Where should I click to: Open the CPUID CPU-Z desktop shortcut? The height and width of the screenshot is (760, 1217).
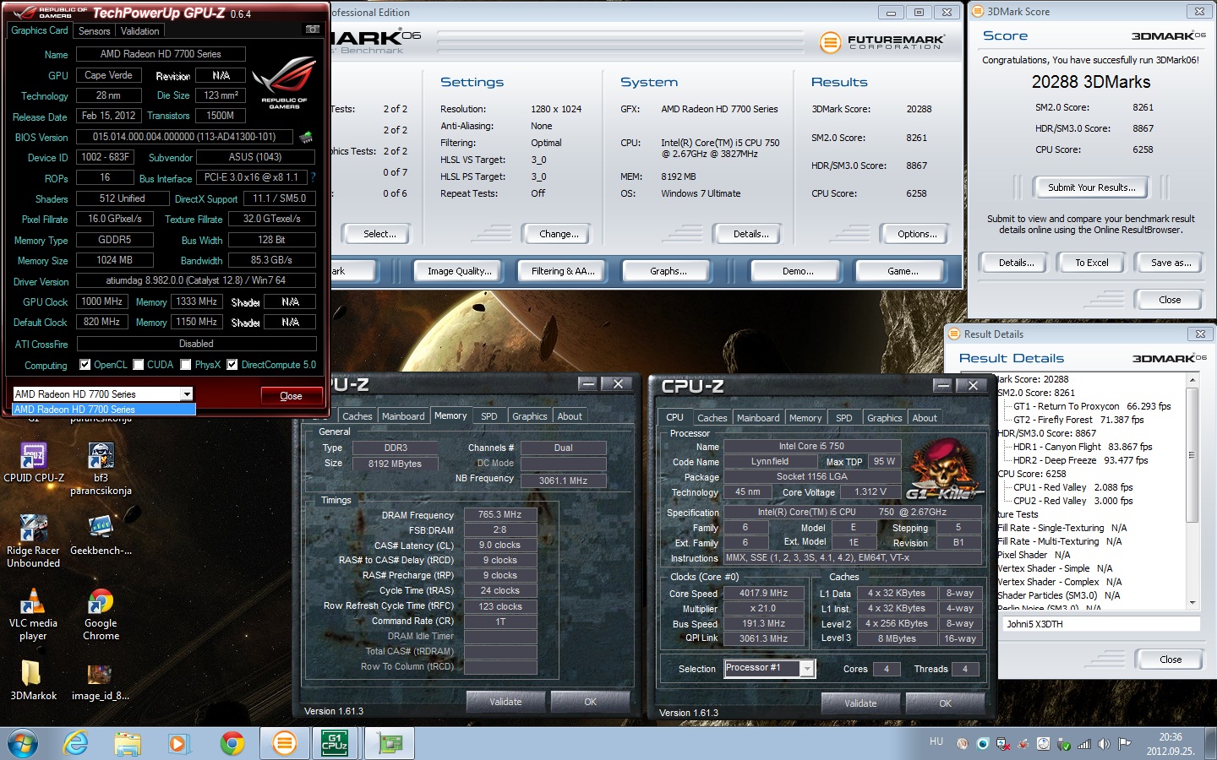pyautogui.click(x=34, y=463)
